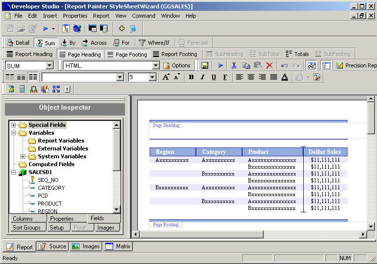This screenshot has height=264, width=377.
Task: Click the Decrease font size icon
Action: (177, 77)
